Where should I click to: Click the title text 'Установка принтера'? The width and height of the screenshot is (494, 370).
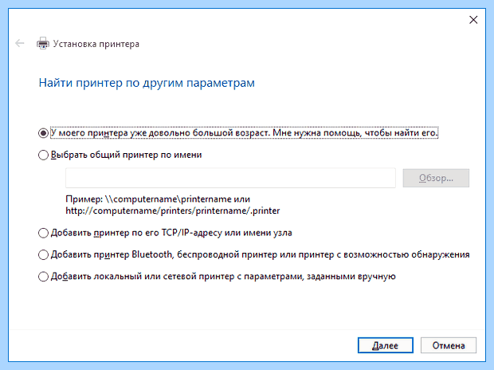point(96,44)
